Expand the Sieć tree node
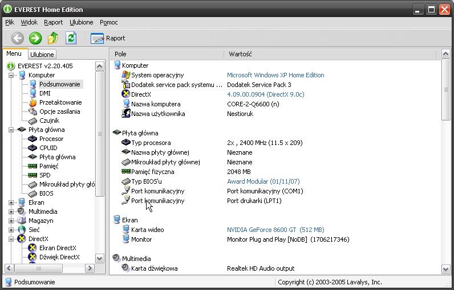Image resolution: width=454 pixels, height=290 pixels. pos(11,230)
